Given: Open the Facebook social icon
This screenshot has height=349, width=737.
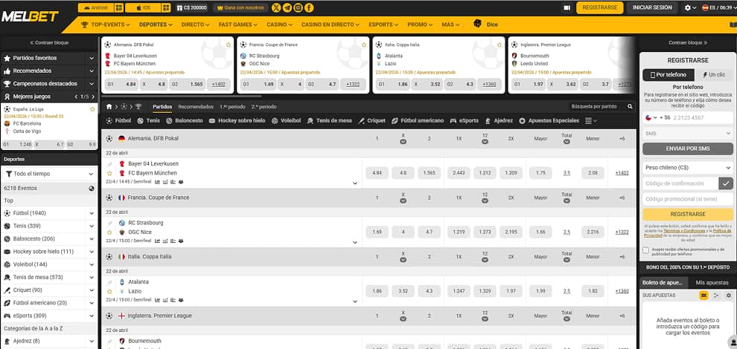Looking at the screenshot, I should [309, 8].
